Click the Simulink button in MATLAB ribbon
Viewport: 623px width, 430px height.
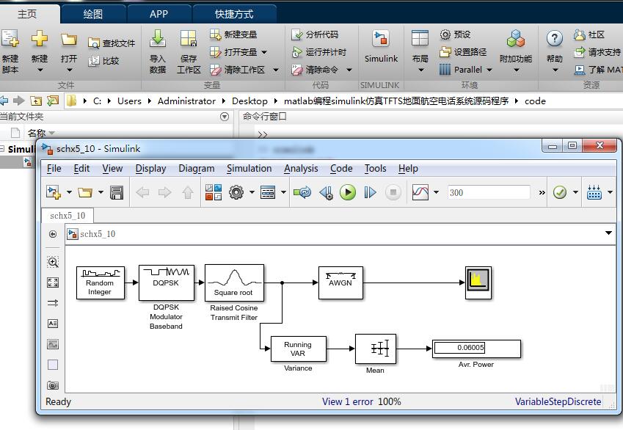(x=381, y=47)
